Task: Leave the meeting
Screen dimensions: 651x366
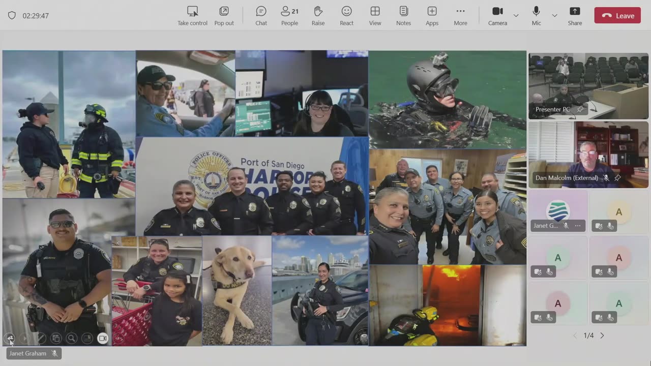Action: tap(617, 16)
